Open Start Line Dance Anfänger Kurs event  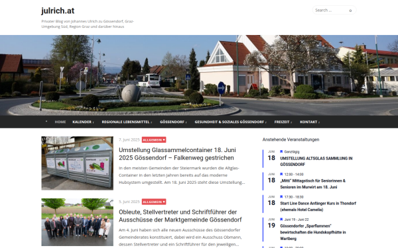click(x=318, y=206)
